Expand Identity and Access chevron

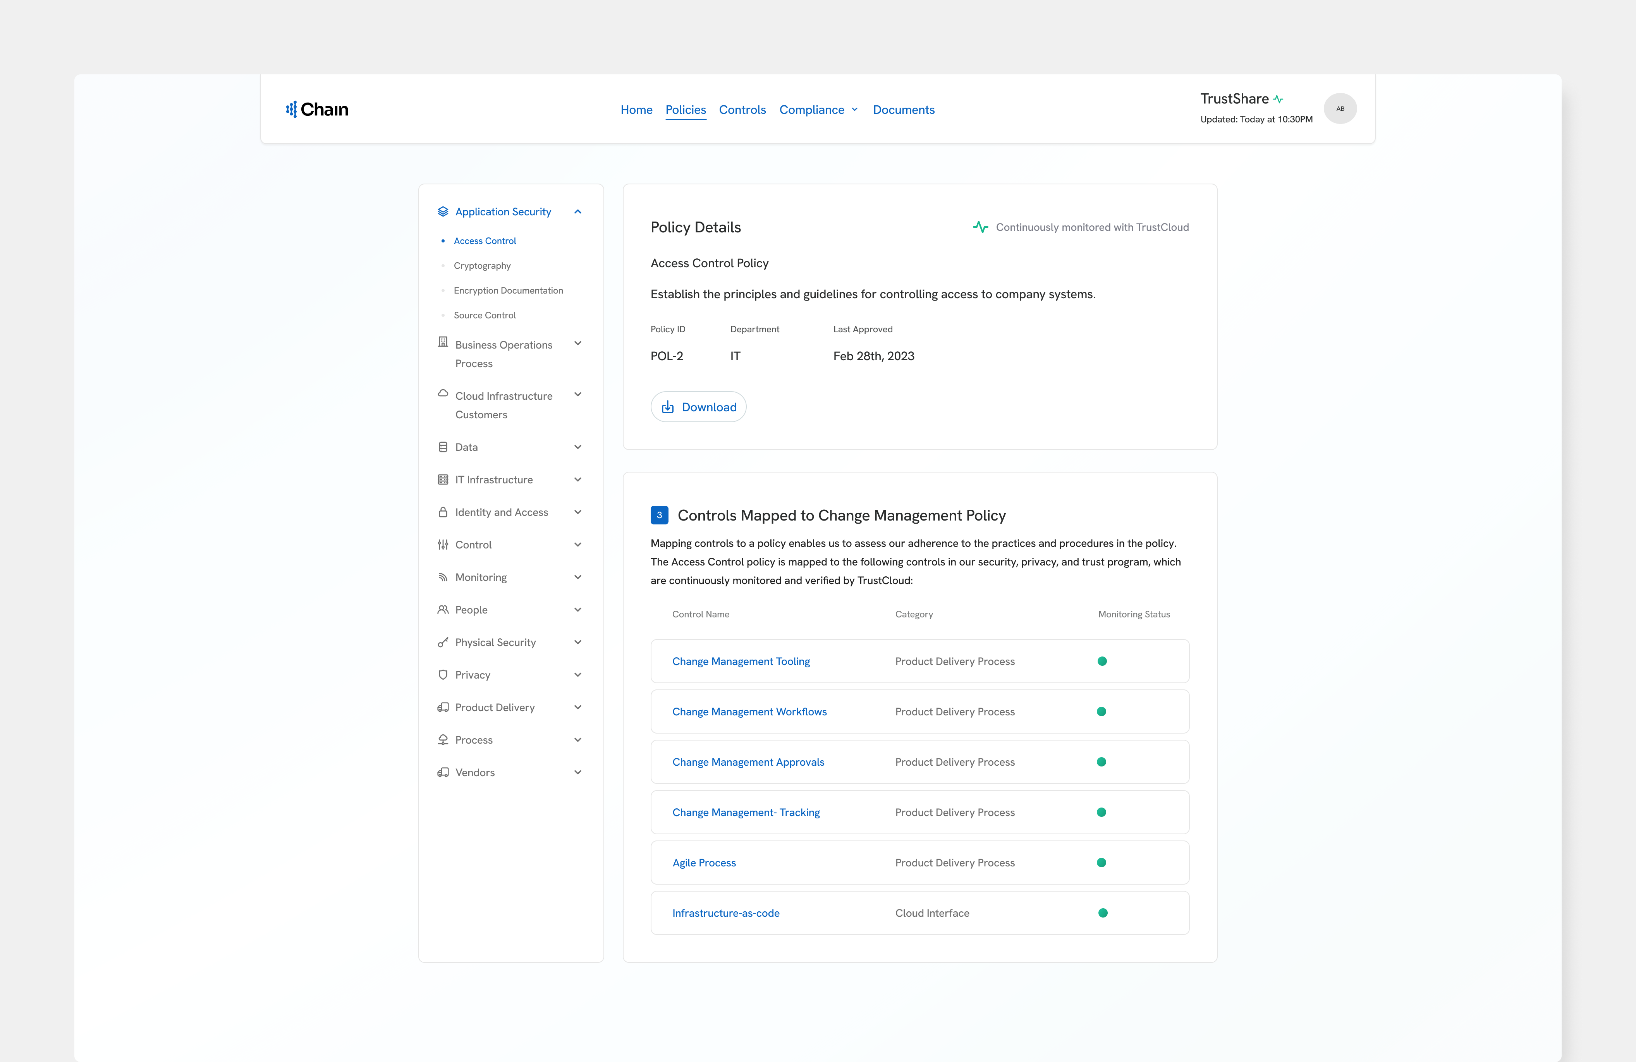click(x=577, y=512)
